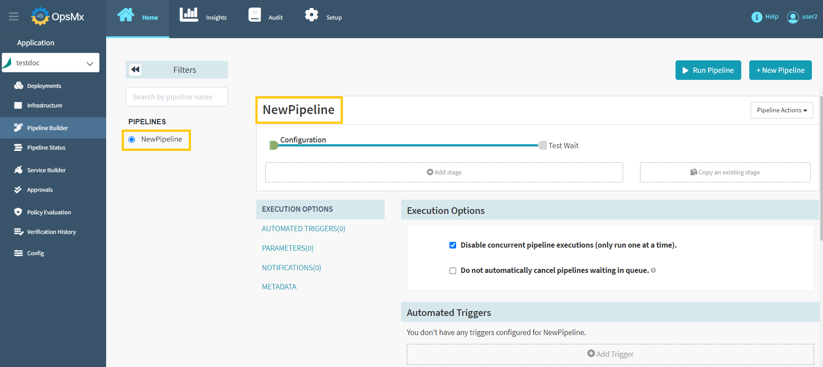Select the Test Wait stage marker
823x367 pixels.
pos(542,146)
